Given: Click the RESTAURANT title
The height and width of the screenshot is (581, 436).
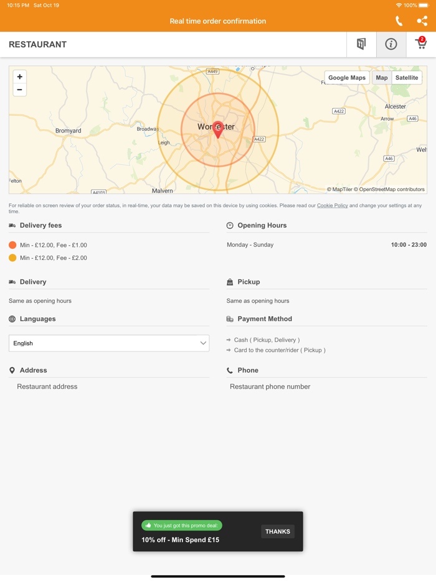Looking at the screenshot, I should tap(38, 44).
